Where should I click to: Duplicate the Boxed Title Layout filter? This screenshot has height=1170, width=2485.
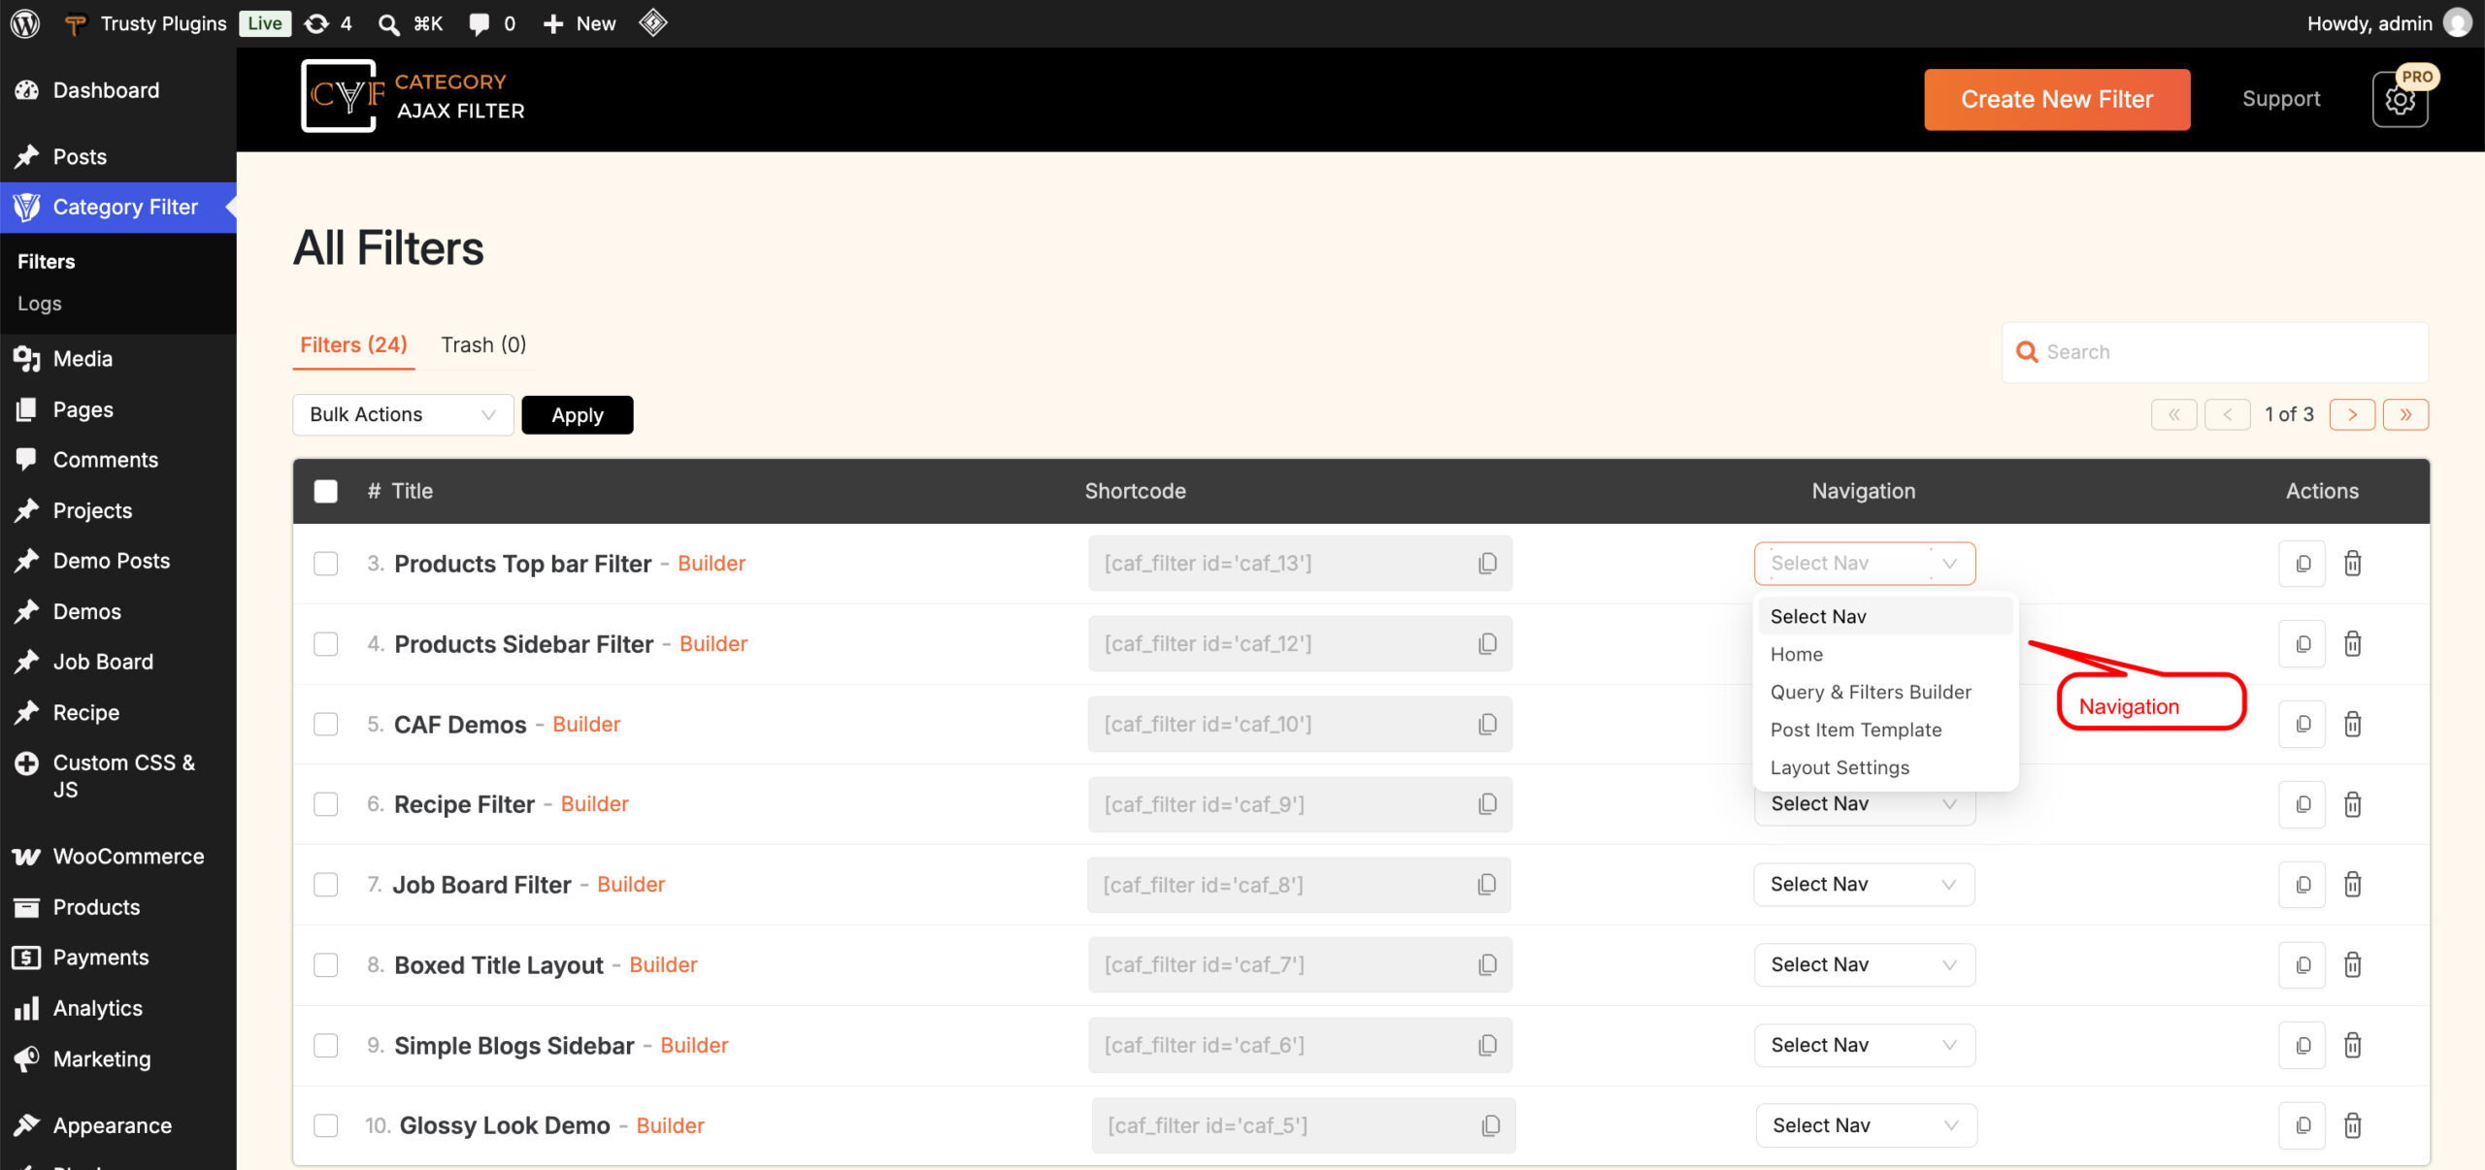[x=2303, y=965]
